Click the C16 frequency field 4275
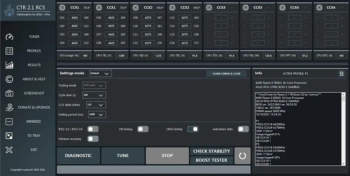Viewport: 350px width, 176px height. click(184, 43)
